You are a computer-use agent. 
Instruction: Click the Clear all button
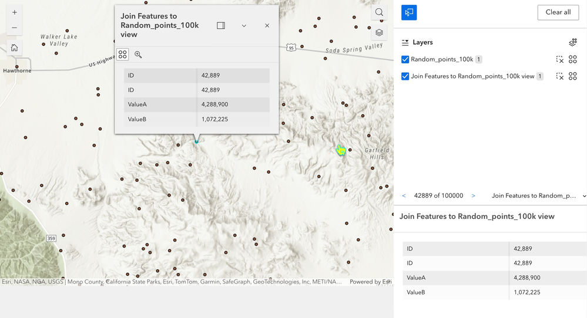pyautogui.click(x=558, y=12)
